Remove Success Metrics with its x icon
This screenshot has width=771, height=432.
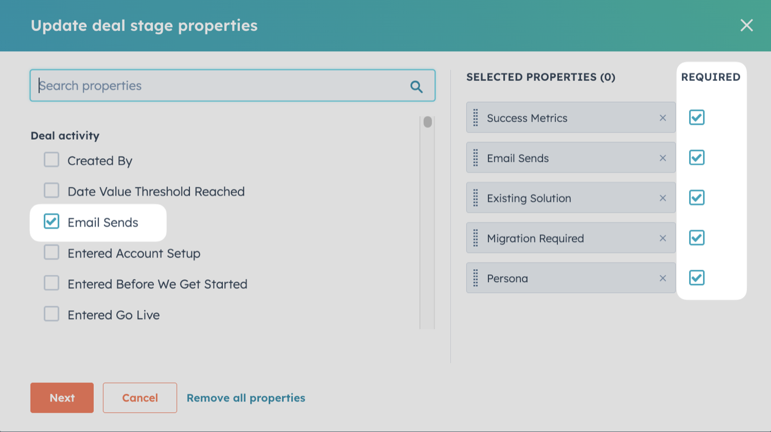[663, 118]
